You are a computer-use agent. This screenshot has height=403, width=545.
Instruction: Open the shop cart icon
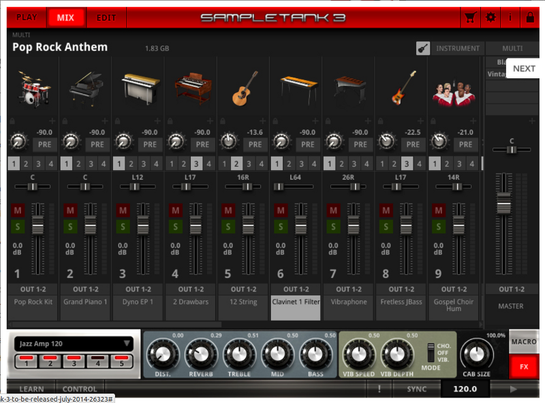tap(470, 17)
